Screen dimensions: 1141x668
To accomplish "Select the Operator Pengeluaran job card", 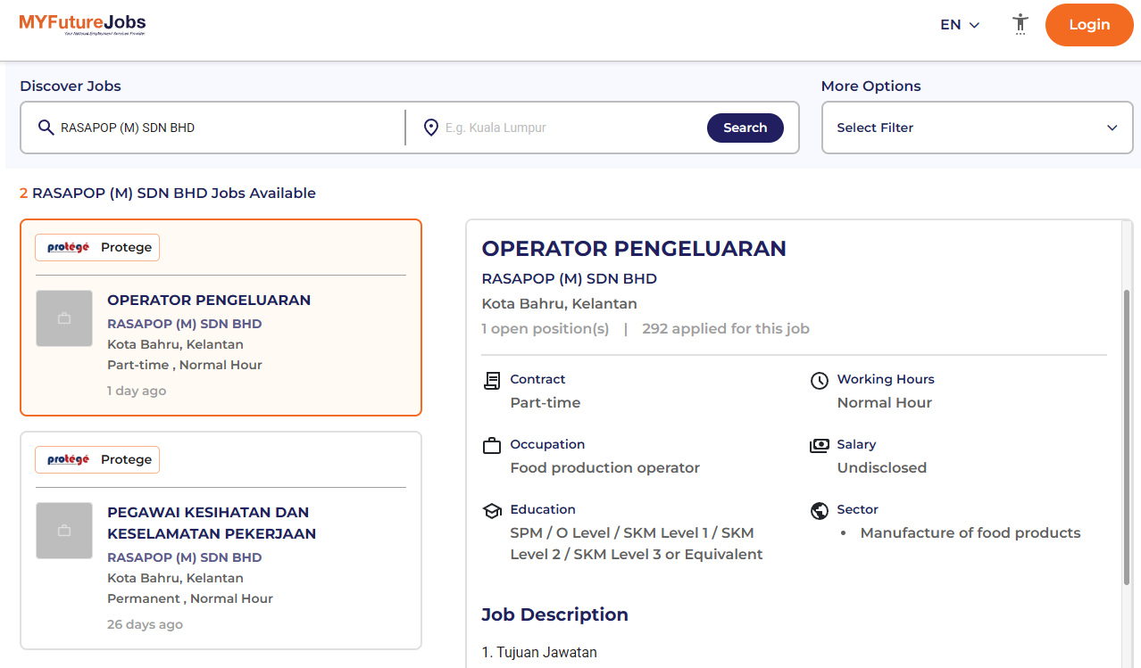I will coord(221,318).
